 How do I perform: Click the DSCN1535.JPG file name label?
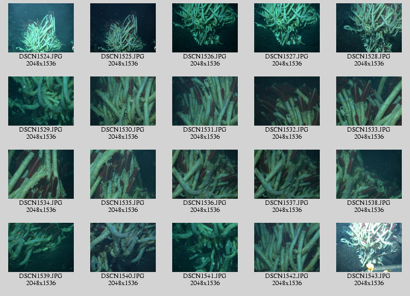coord(122,203)
